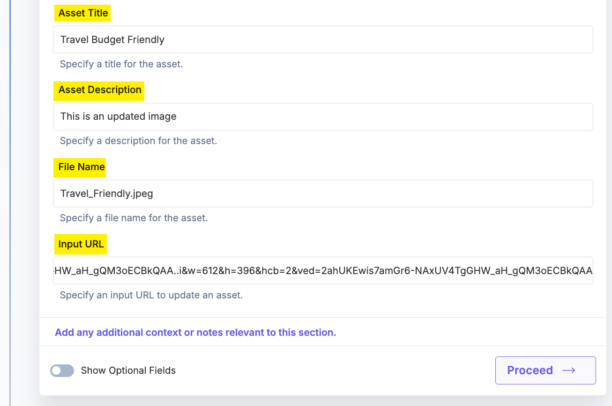The image size is (612, 406).
Task: Click the 'Asset Description' label
Action: (99, 90)
